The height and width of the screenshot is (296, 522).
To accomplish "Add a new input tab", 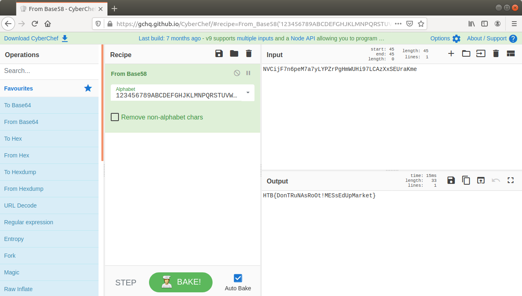I will click(x=451, y=54).
